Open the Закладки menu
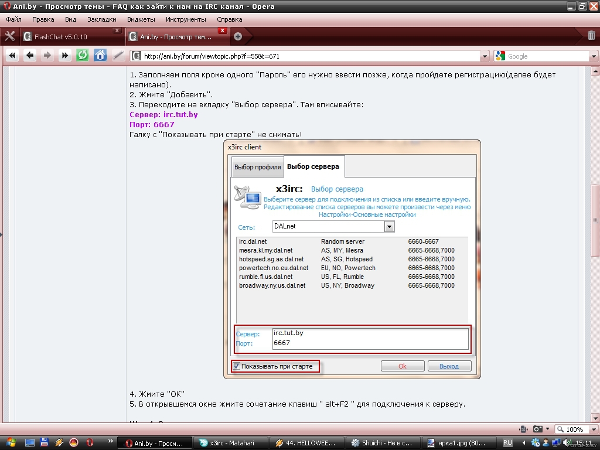Image resolution: width=600 pixels, height=450 pixels. (102, 19)
